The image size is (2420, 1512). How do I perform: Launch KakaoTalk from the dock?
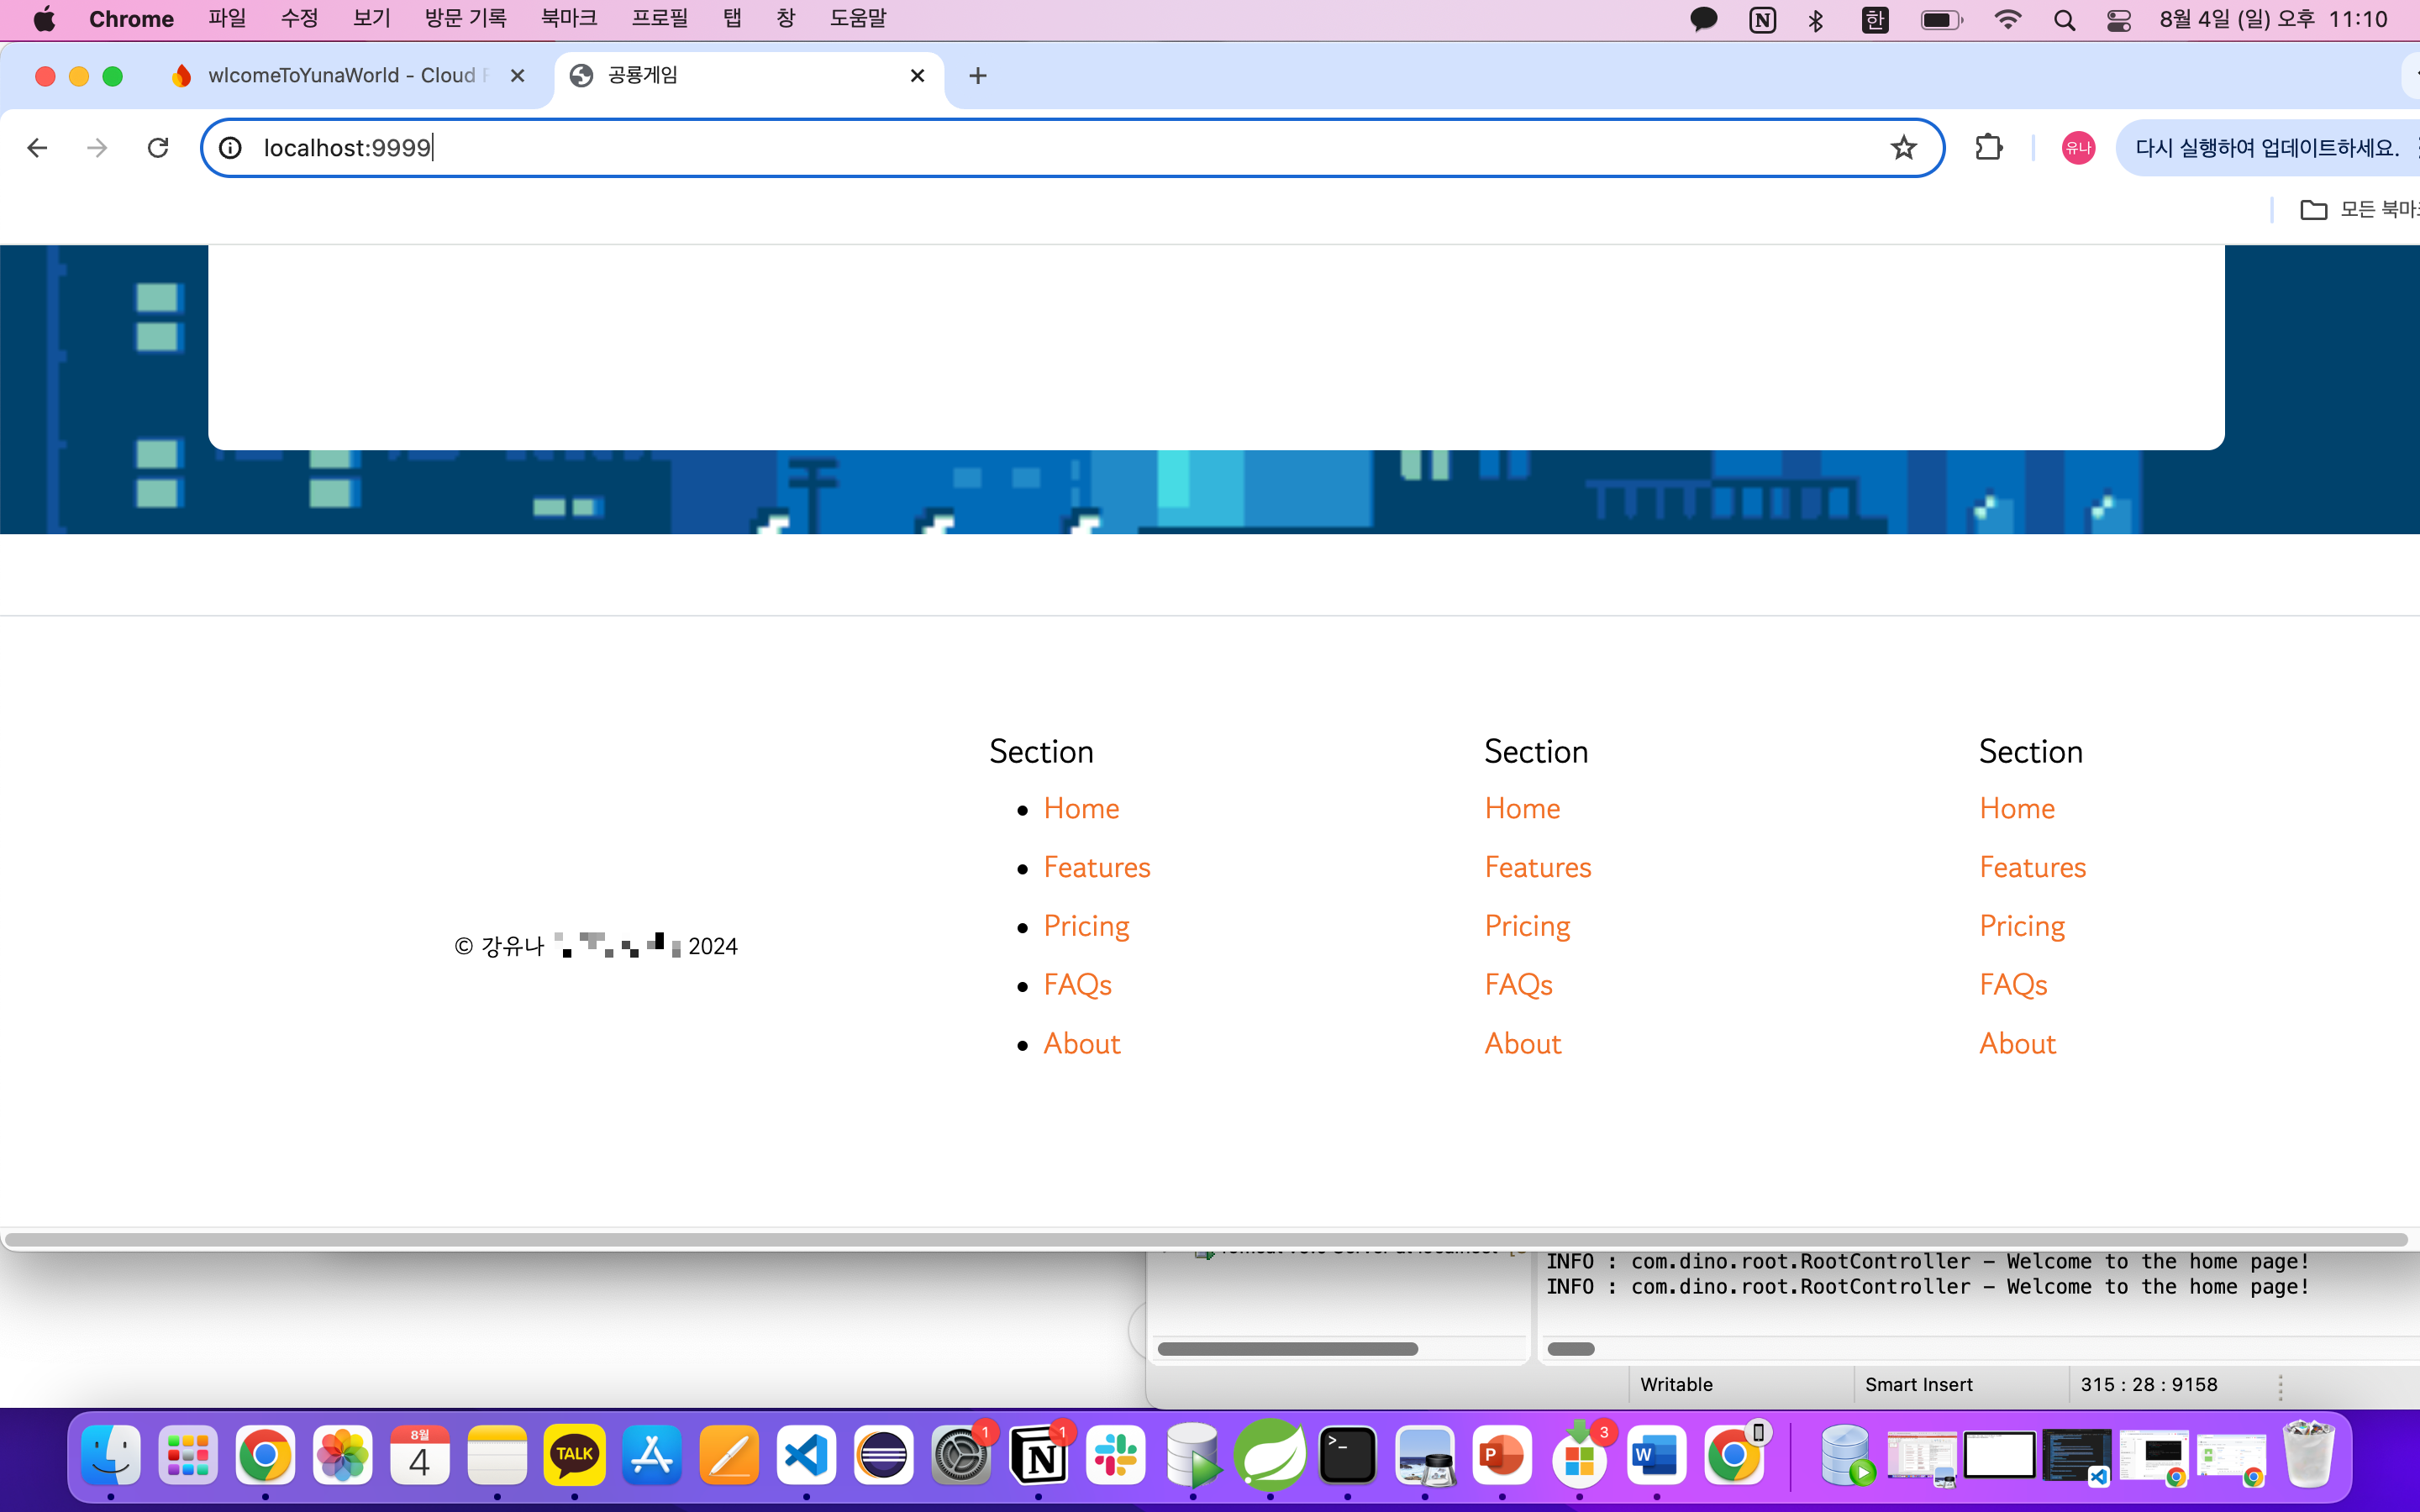click(574, 1455)
